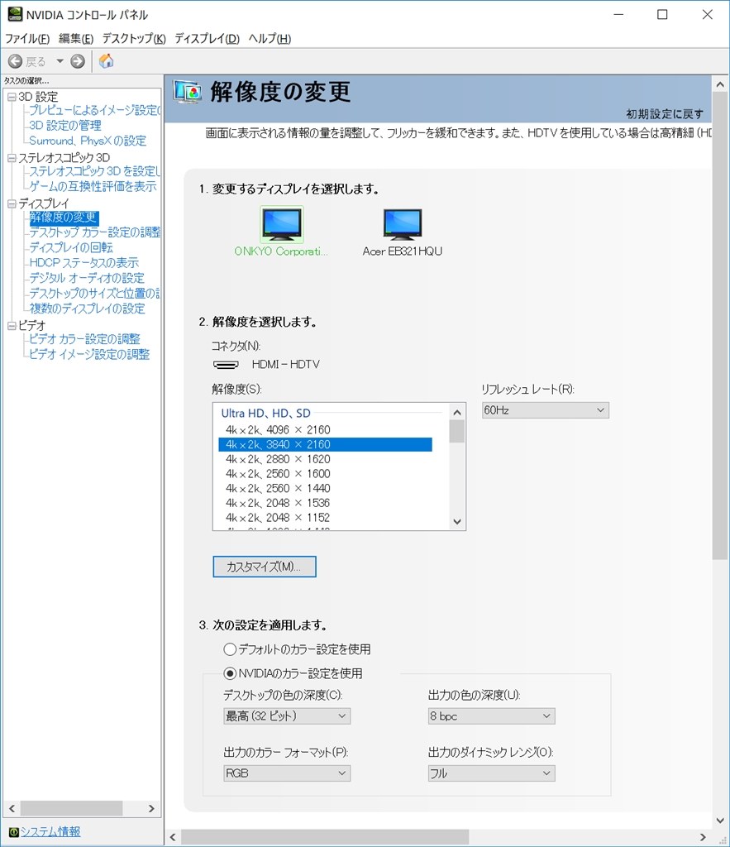Image resolution: width=730 pixels, height=847 pixels.
Task: Click the HDMI connector icon
Action: click(226, 365)
